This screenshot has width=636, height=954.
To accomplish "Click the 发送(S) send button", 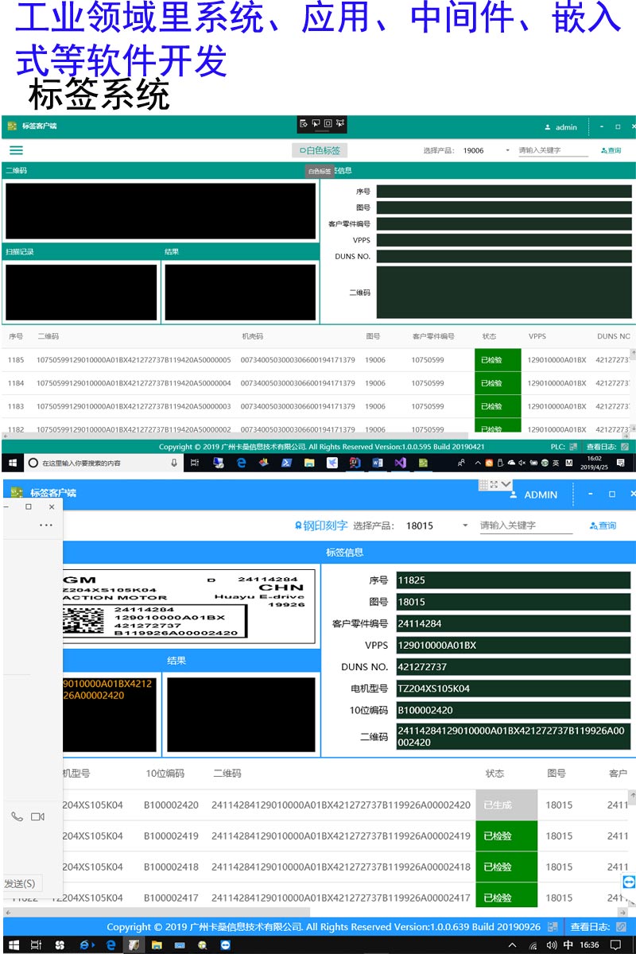I will point(20,883).
